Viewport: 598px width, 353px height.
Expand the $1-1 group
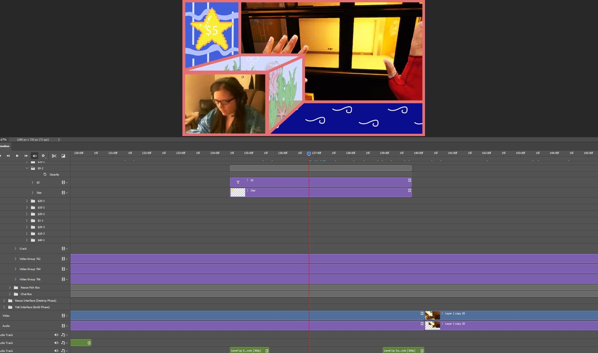click(x=27, y=220)
